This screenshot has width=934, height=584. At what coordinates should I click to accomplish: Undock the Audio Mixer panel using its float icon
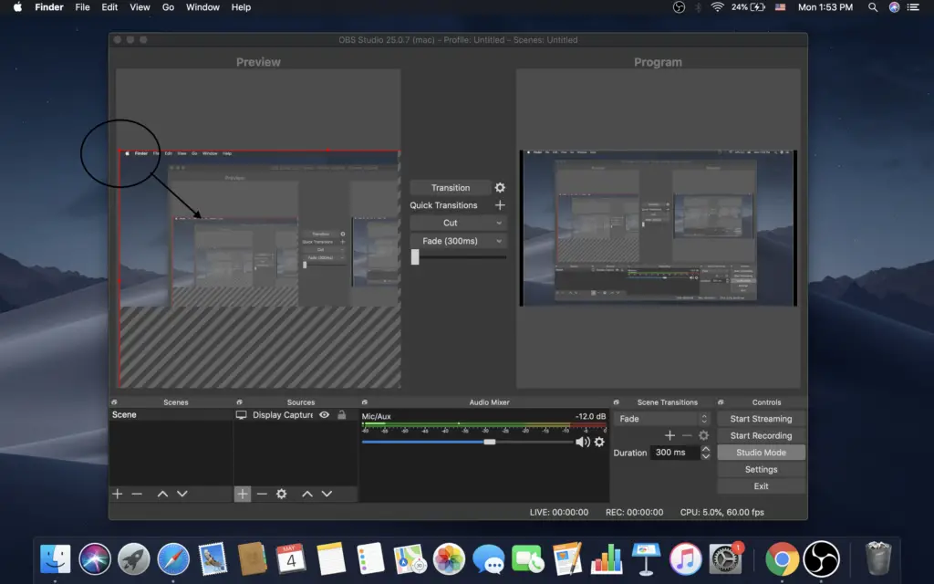point(365,402)
